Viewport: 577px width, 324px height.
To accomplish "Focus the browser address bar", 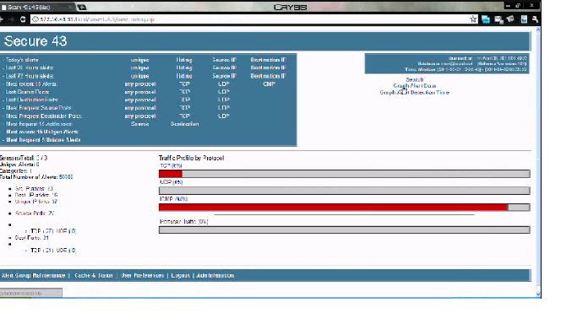I will pyautogui.click(x=250, y=19).
